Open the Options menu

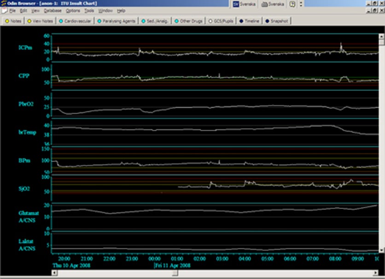[73, 10]
